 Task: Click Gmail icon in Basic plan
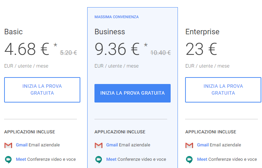pos(8,145)
